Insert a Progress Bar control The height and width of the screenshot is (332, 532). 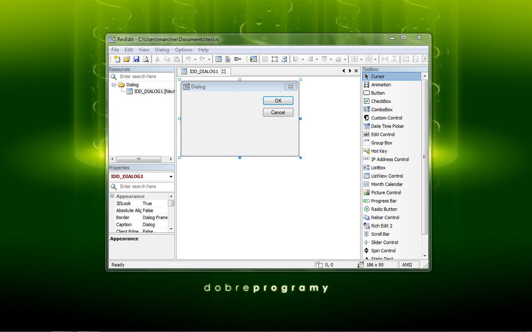pos(383,201)
